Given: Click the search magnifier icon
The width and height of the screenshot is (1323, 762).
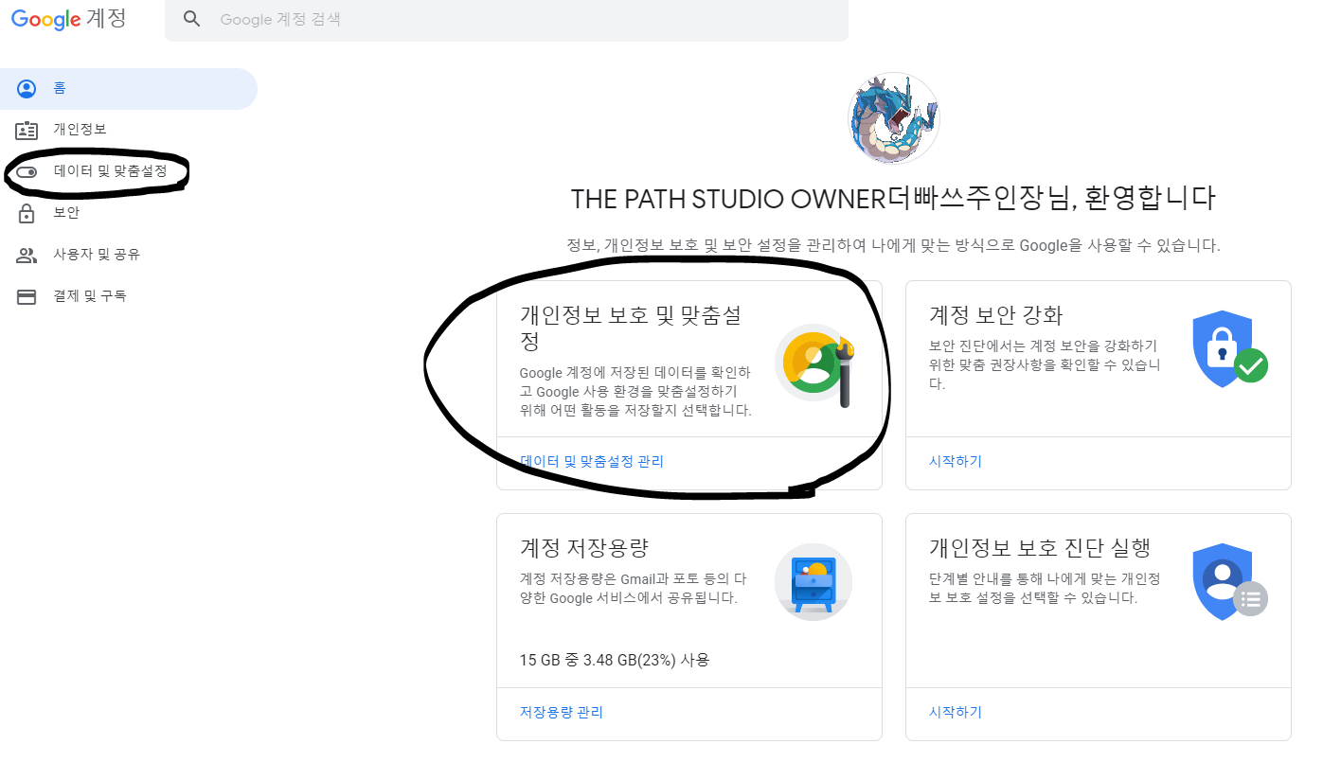Looking at the screenshot, I should [x=192, y=19].
